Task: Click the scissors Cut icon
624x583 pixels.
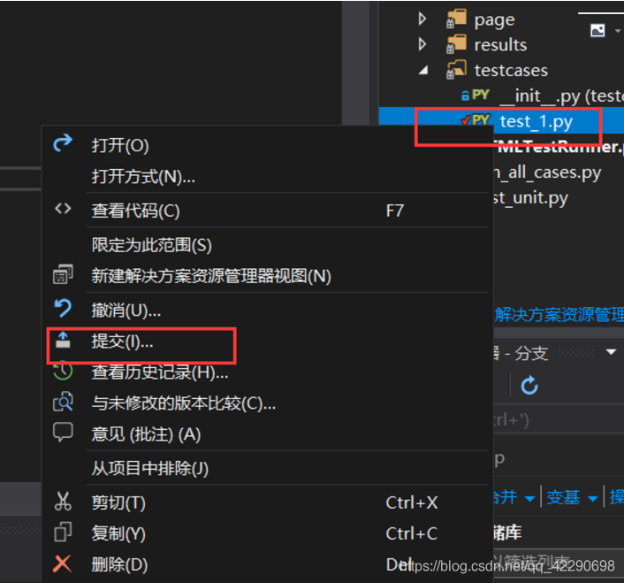Action: pos(63,502)
